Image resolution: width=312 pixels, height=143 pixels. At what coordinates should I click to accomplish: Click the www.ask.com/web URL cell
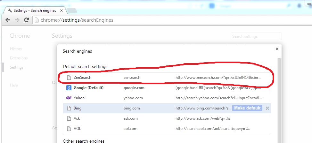tap(203, 118)
